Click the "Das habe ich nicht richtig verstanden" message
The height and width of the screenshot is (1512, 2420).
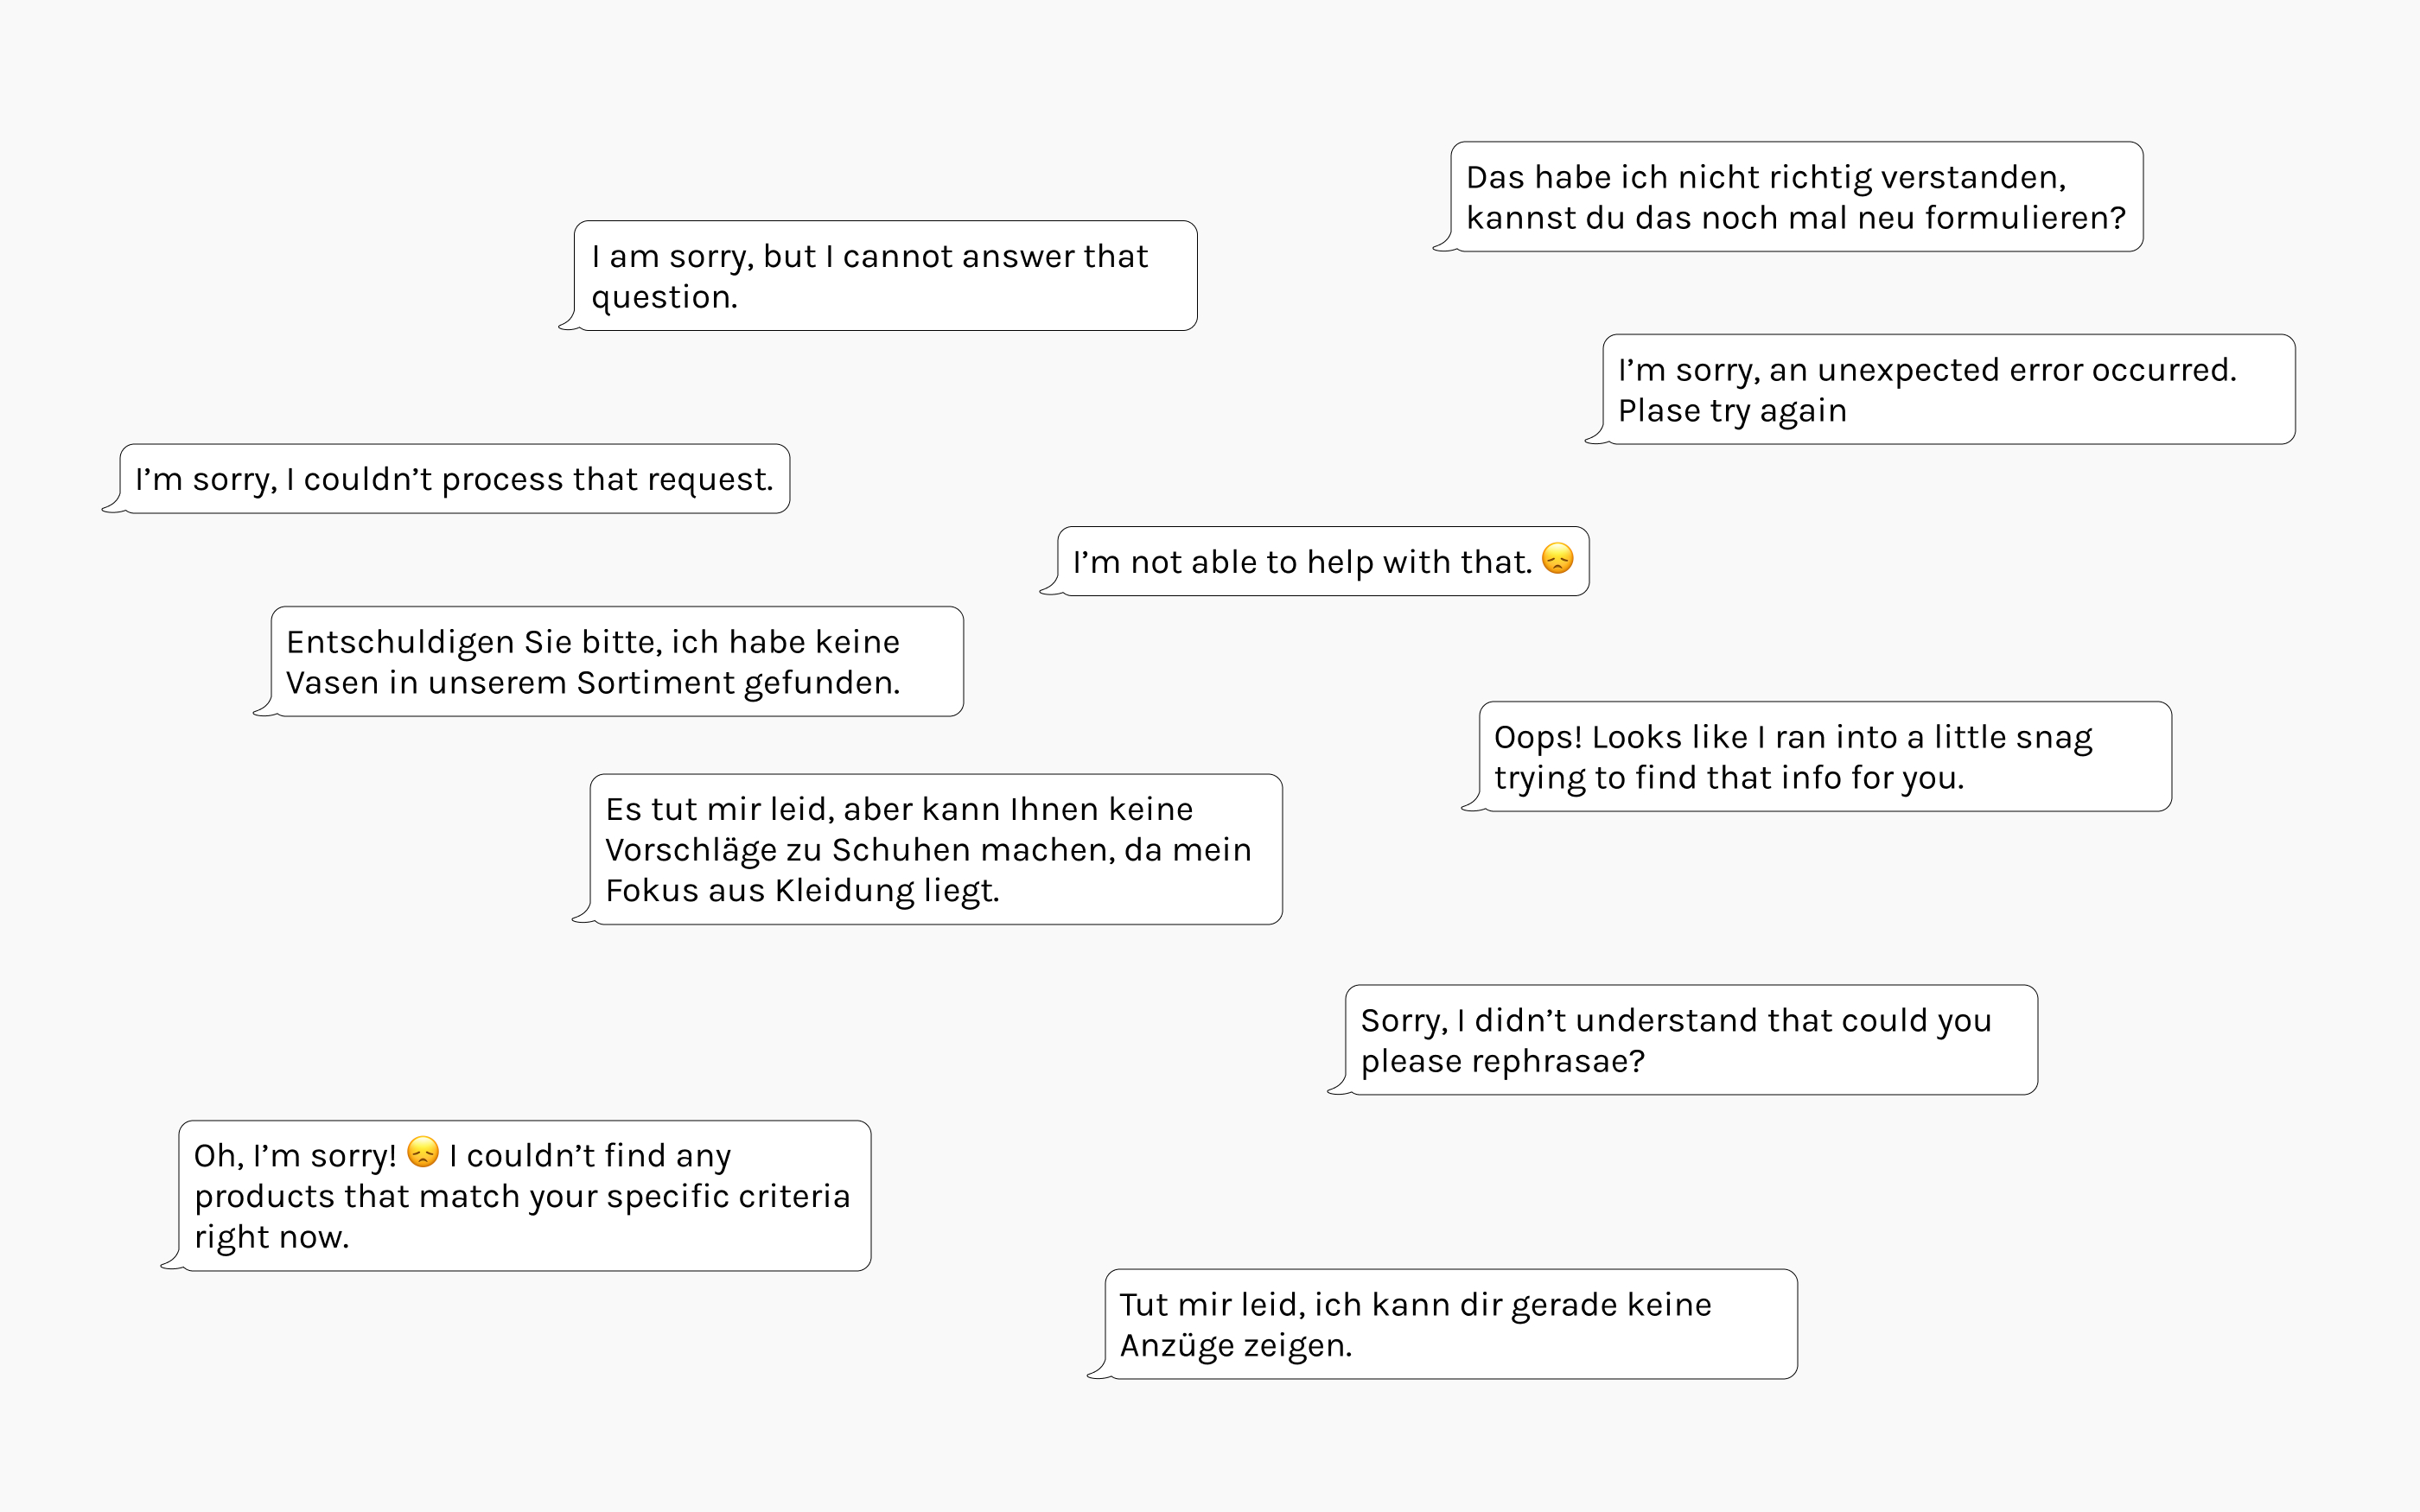pos(1796,197)
